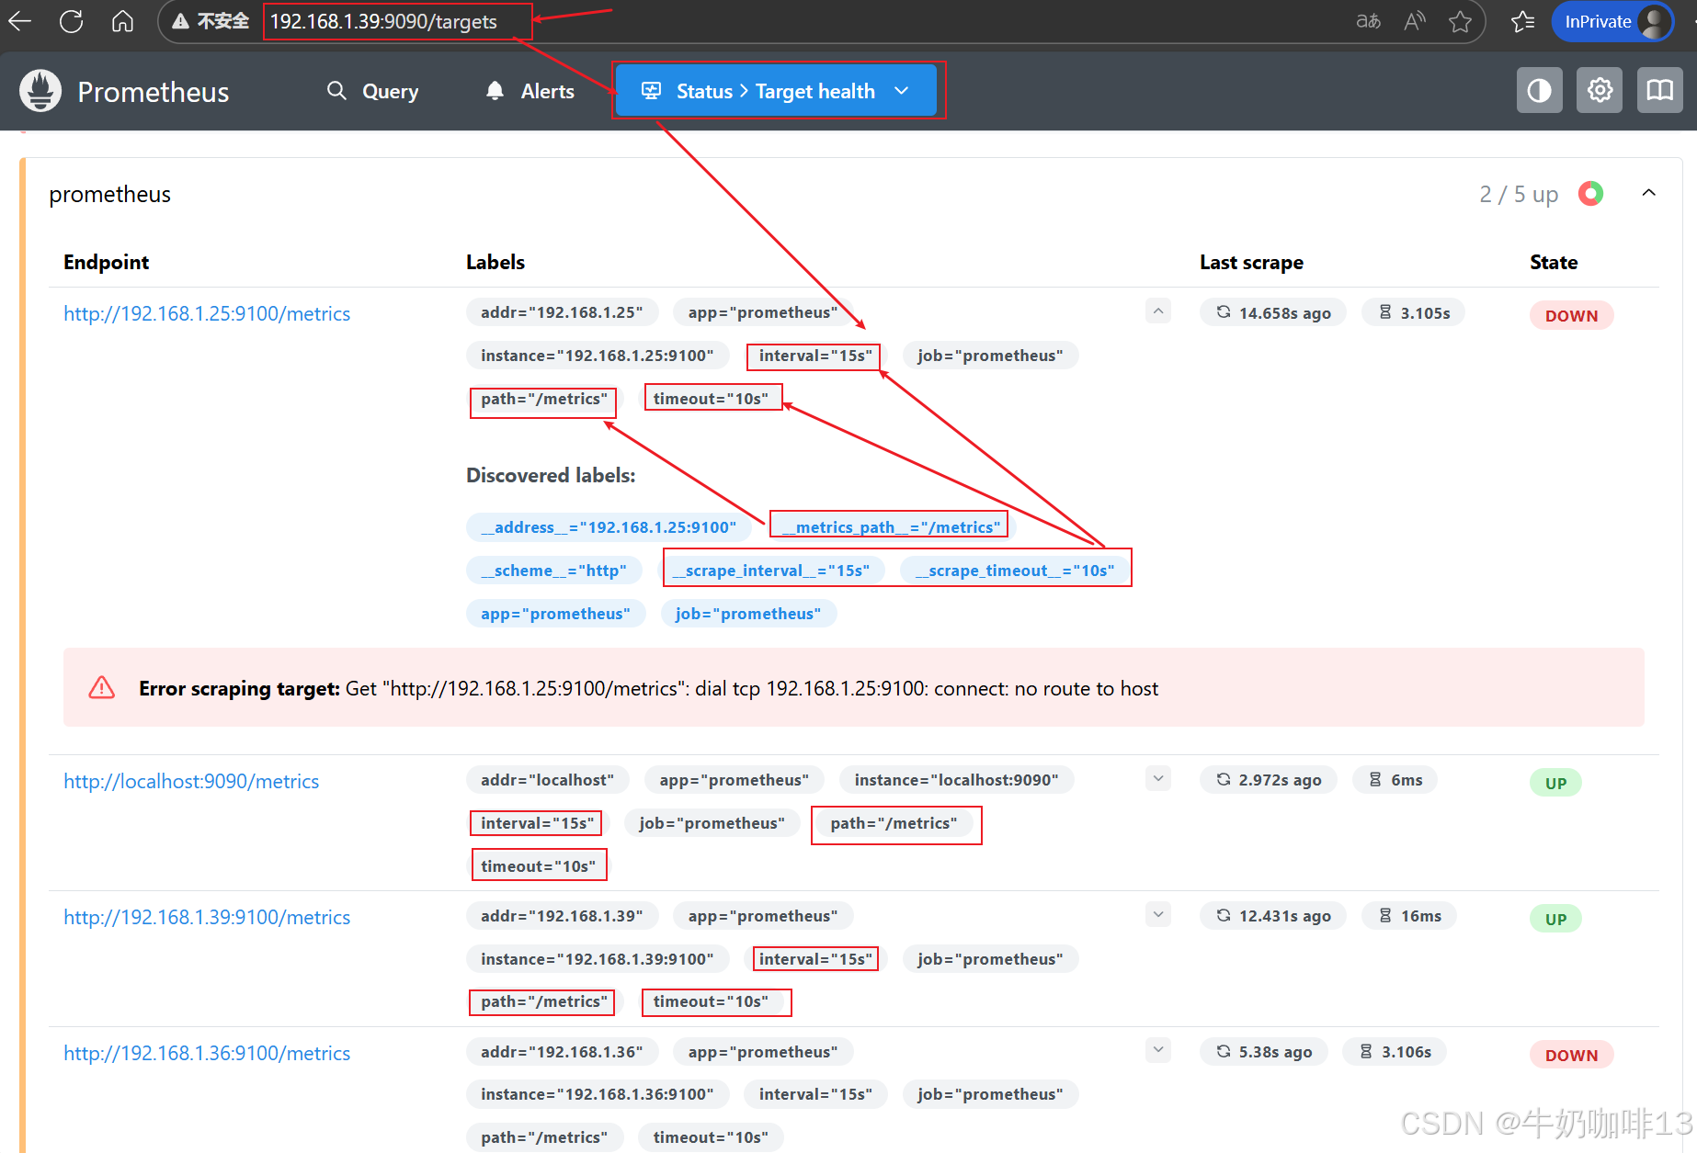Click the address bar URL
Viewport: 1697px width, 1153px height.
coord(383,21)
